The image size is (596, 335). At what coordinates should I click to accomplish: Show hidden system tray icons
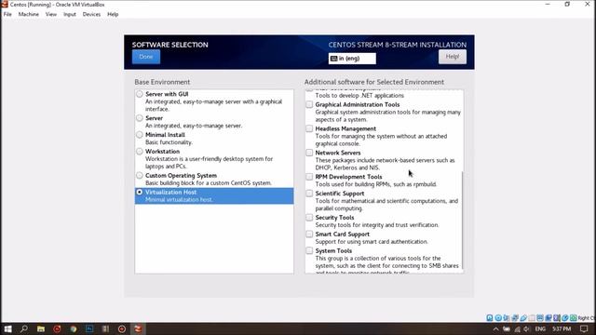(x=495, y=328)
